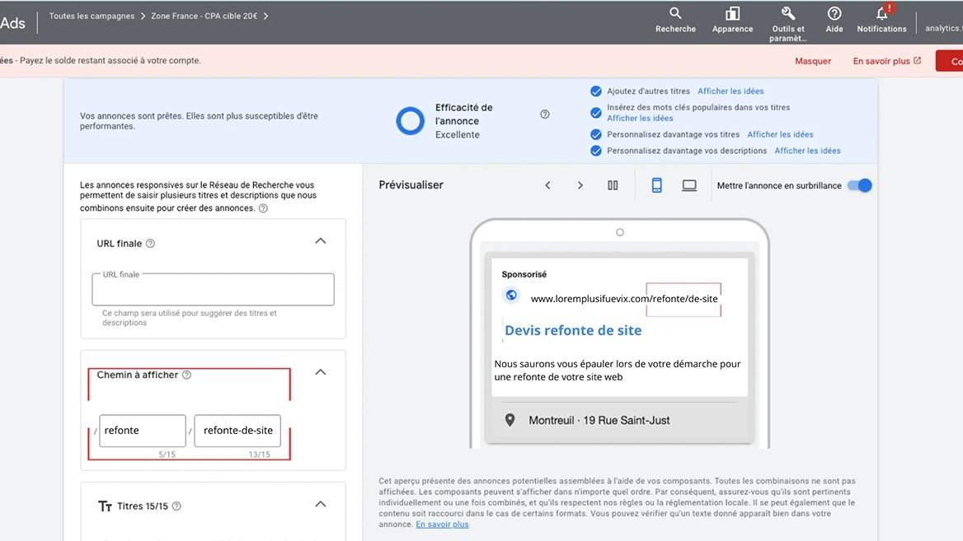Switch to side-by-side preview layout
Viewport: 963px width, 541px height.
pyautogui.click(x=613, y=185)
